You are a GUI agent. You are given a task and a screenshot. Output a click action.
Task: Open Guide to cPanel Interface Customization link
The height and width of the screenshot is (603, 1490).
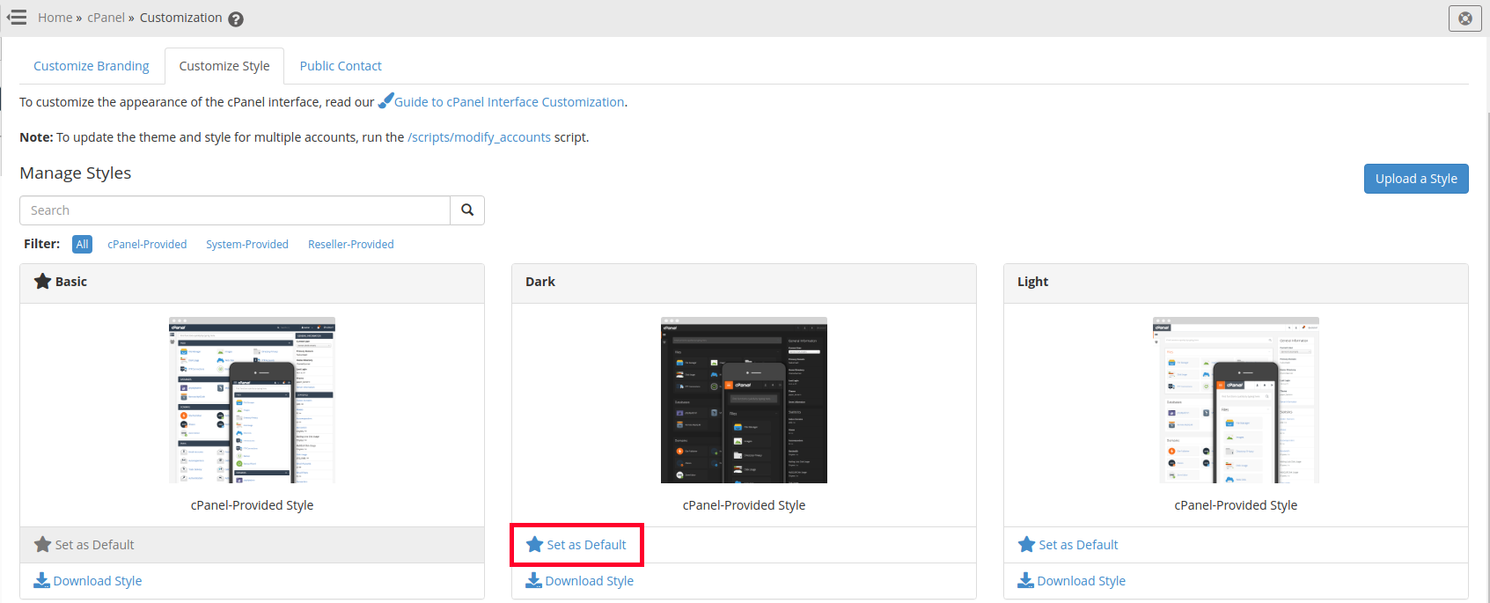(x=510, y=102)
